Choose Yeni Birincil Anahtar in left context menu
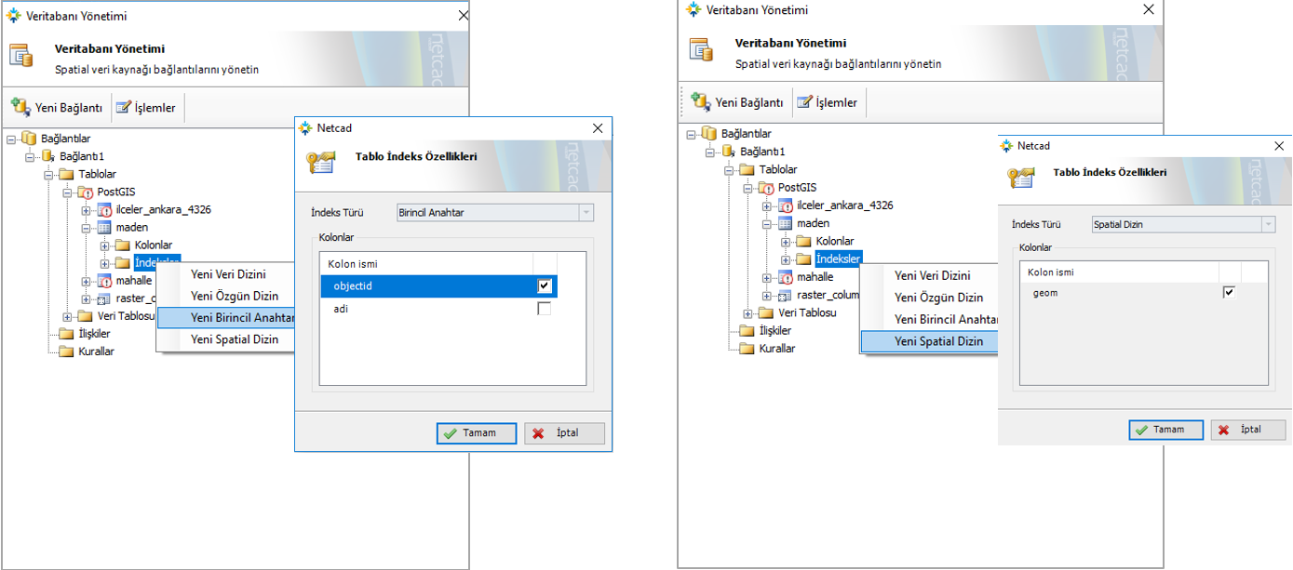Viewport: 1293px width, 570px height. 225,318
